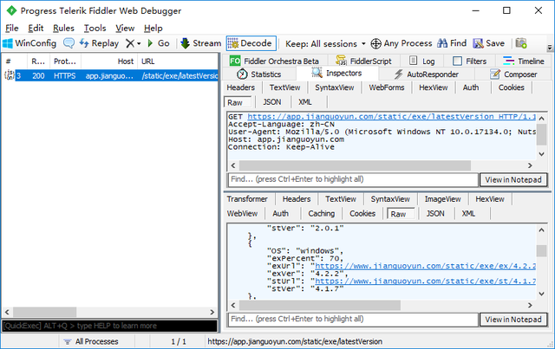The width and height of the screenshot is (555, 349).
Task: Open the Tools menu
Action: click(x=95, y=29)
